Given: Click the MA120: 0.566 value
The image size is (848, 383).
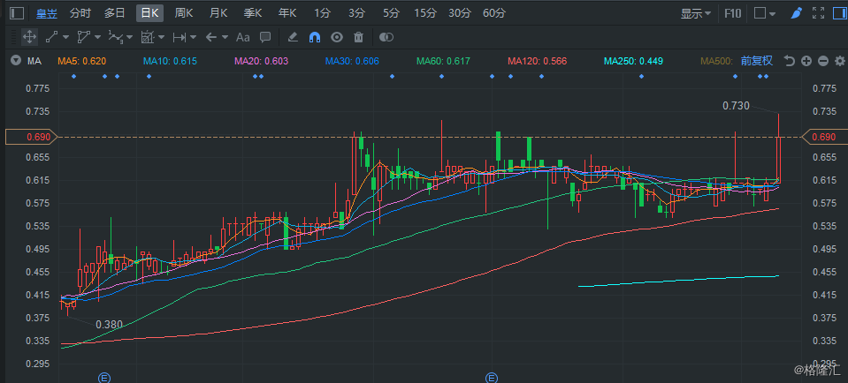Looking at the screenshot, I should [x=538, y=61].
